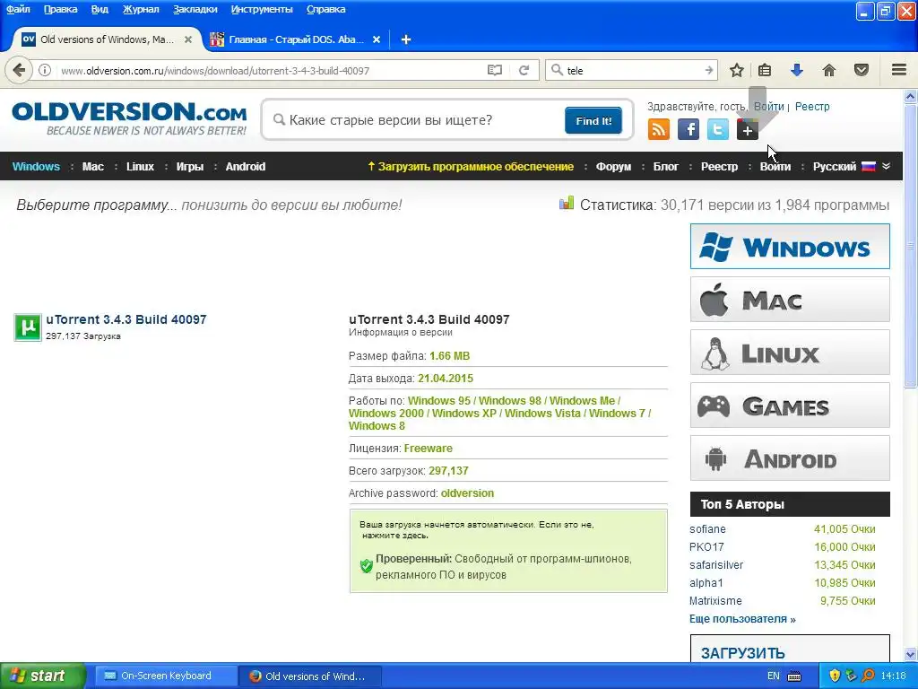918x689 pixels.
Task: Open the Правка menu
Action: (60, 9)
